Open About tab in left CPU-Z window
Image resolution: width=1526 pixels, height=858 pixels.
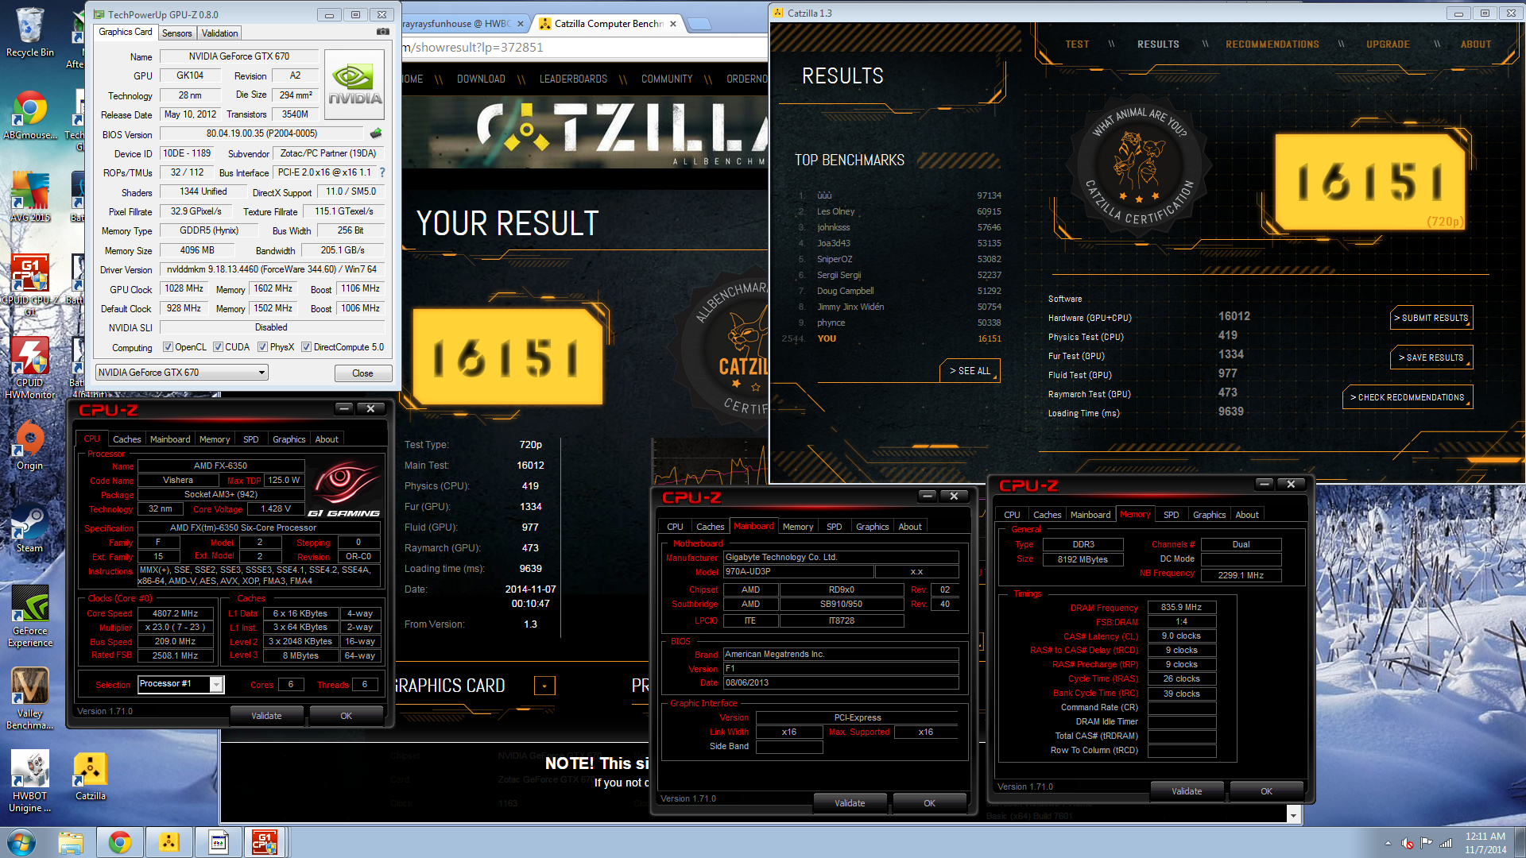(x=327, y=439)
